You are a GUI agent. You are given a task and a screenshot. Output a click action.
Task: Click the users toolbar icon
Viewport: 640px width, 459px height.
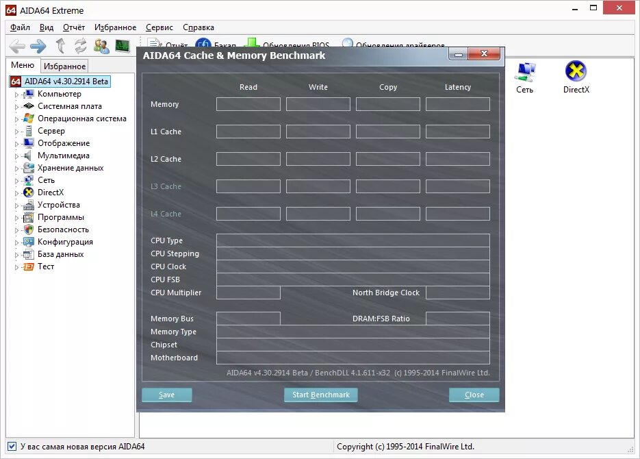[x=101, y=46]
